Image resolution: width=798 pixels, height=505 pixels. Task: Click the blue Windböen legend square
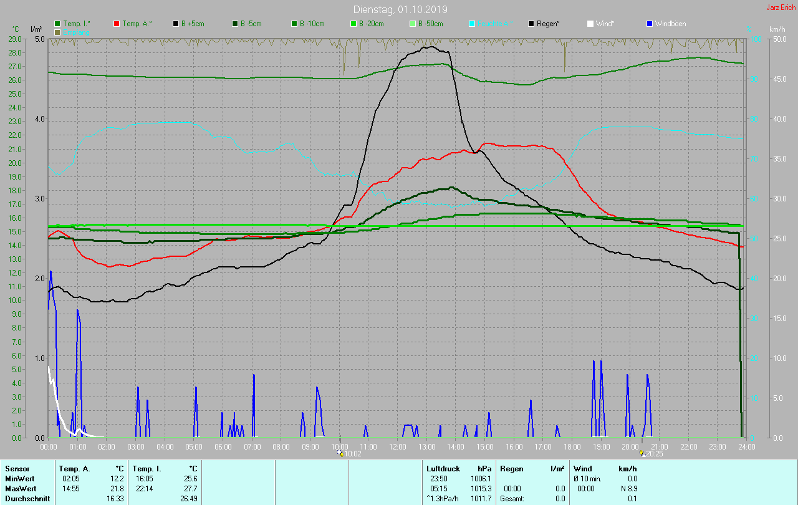coord(650,24)
